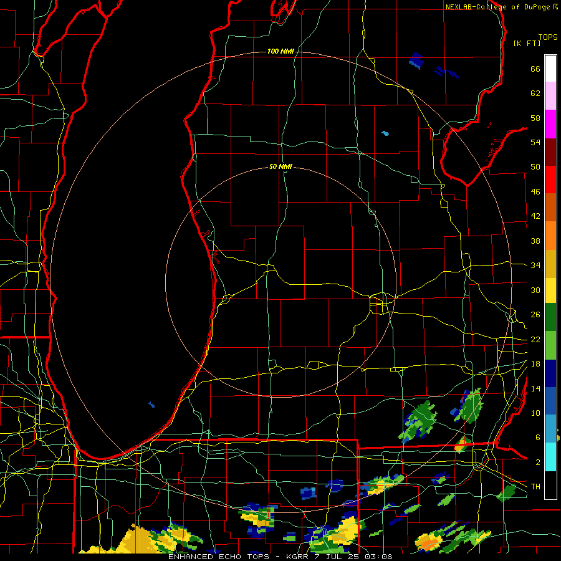Click the "[K FT]" units label

pyautogui.click(x=527, y=43)
